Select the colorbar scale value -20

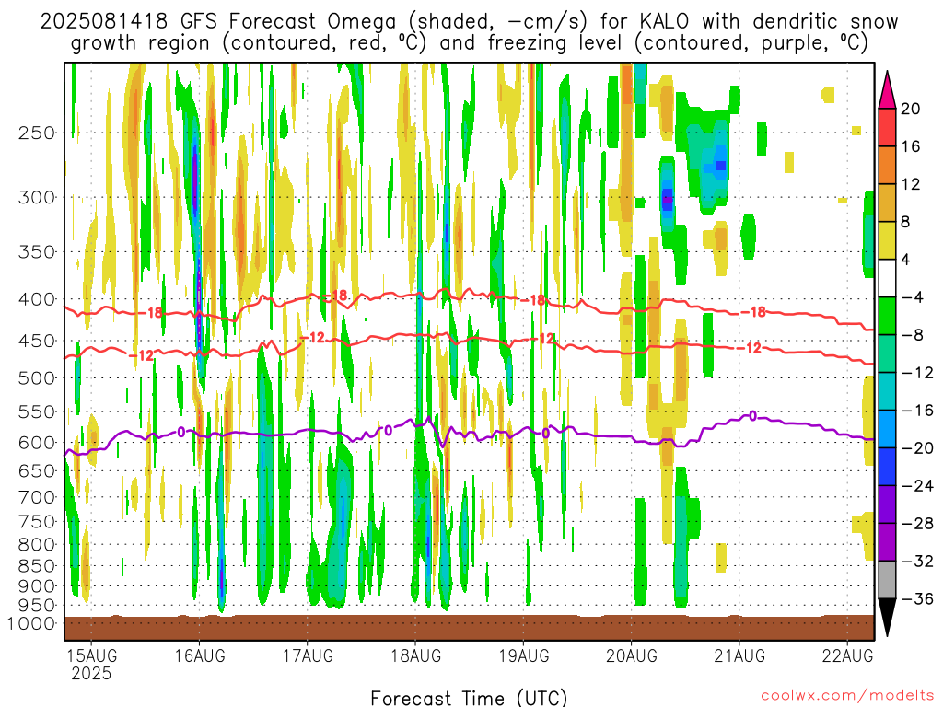coord(916,448)
